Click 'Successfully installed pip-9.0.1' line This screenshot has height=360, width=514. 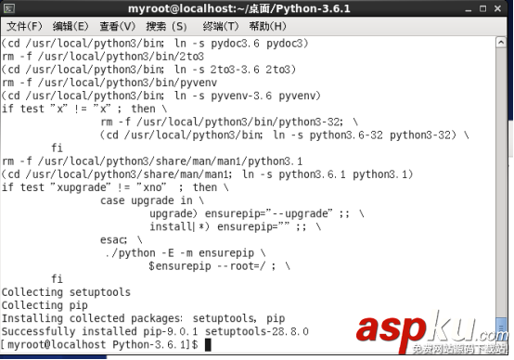[155, 331]
